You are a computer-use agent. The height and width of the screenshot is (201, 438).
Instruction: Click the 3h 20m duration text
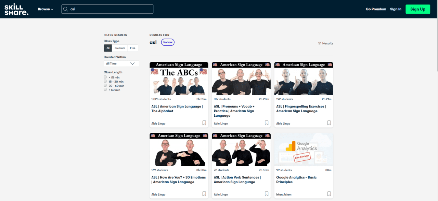201,170
